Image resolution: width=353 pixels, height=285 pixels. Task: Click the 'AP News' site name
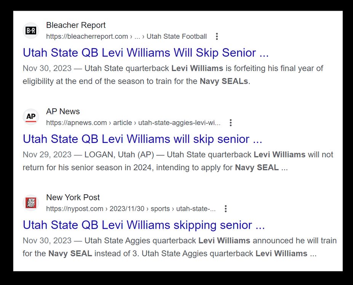click(x=63, y=111)
